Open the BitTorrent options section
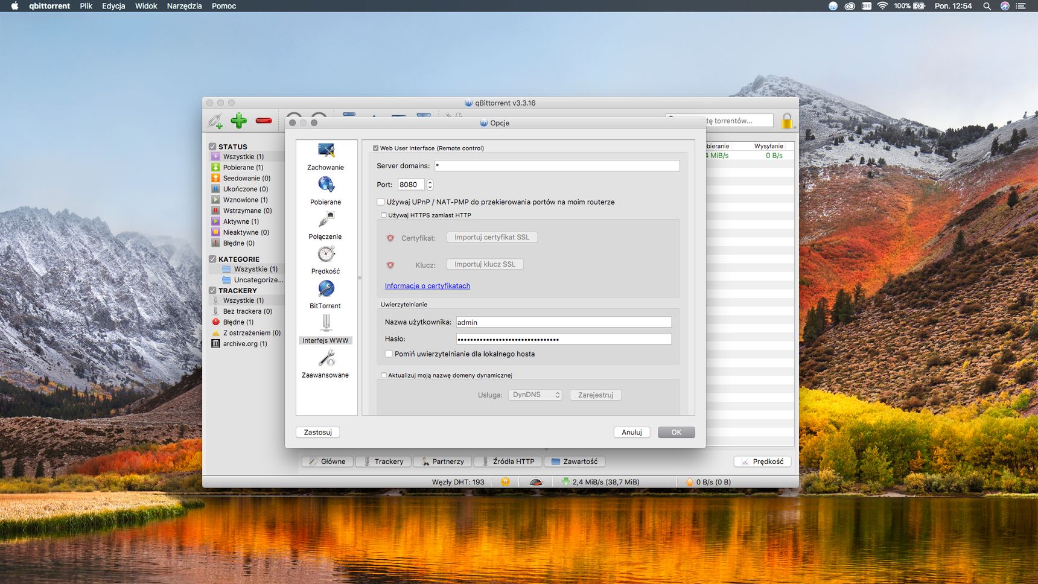 click(326, 295)
